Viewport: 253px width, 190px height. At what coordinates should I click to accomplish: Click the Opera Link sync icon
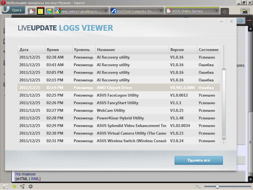click(x=14, y=187)
